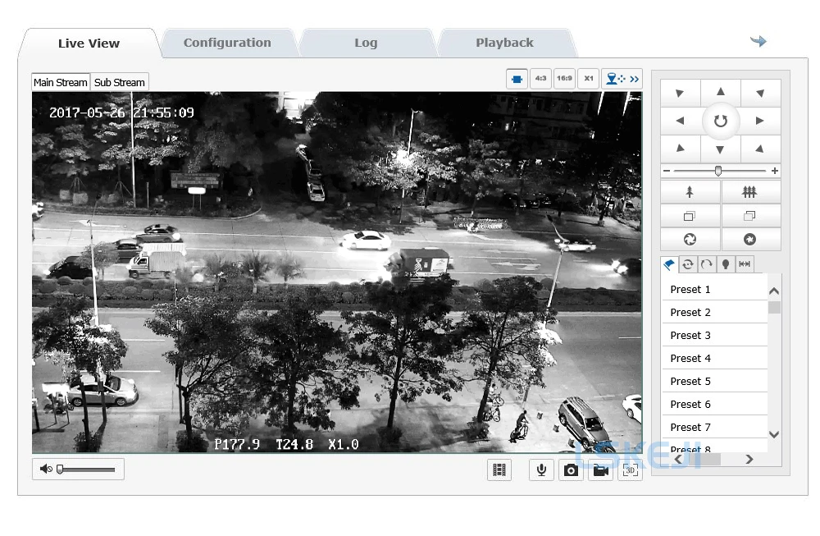Screen dimensions: 820x536
Task: Enable 3D positioning button
Action: [x=630, y=470]
